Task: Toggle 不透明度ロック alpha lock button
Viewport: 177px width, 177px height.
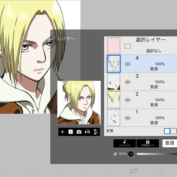Action: click(148, 143)
